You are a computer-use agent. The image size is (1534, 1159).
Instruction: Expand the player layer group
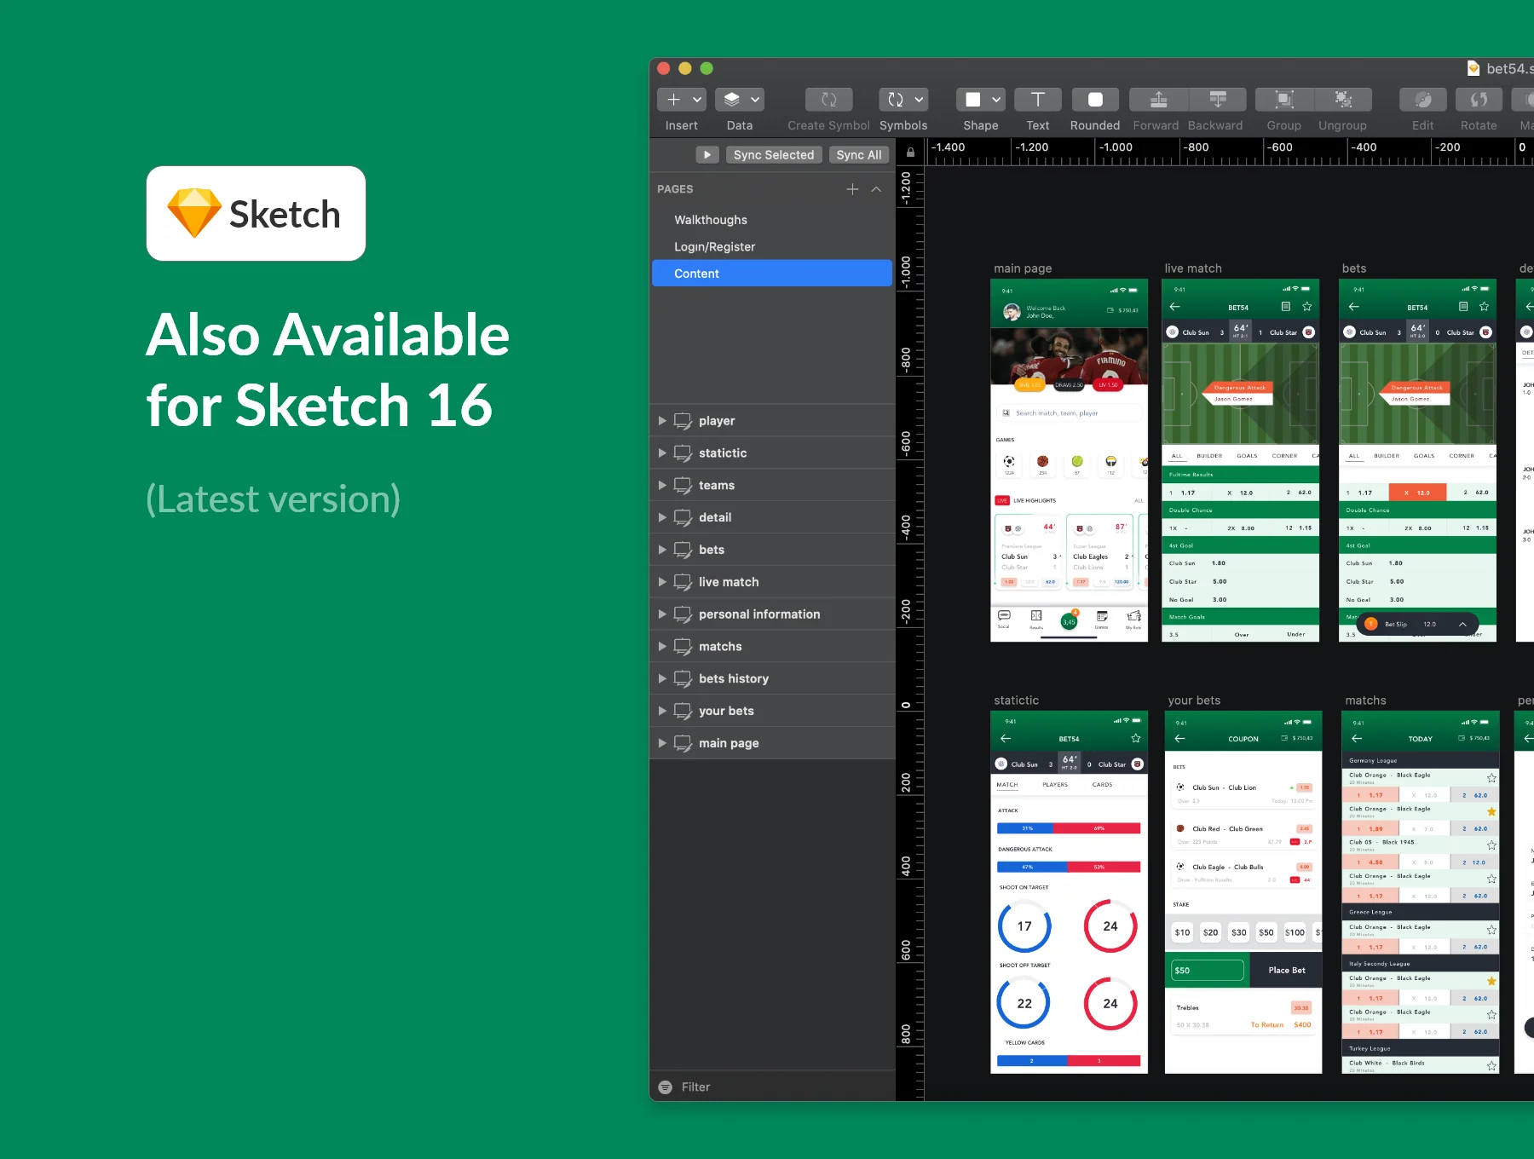click(662, 421)
